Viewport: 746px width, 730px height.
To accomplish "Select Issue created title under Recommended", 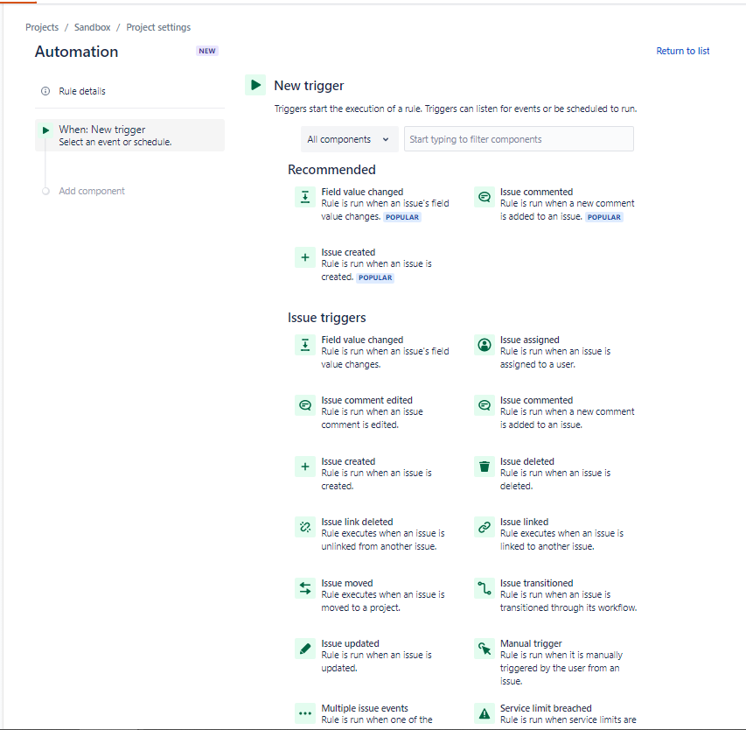I will pyautogui.click(x=348, y=252).
